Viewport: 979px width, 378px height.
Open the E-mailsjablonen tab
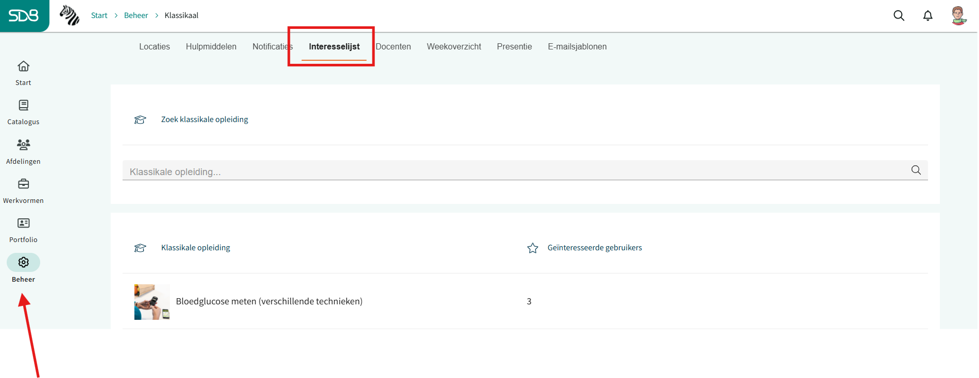click(577, 46)
